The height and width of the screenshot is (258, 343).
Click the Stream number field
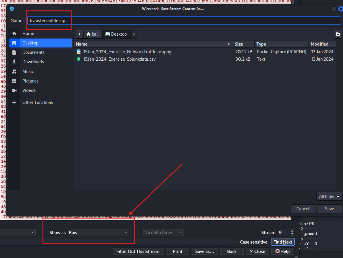click(284, 233)
